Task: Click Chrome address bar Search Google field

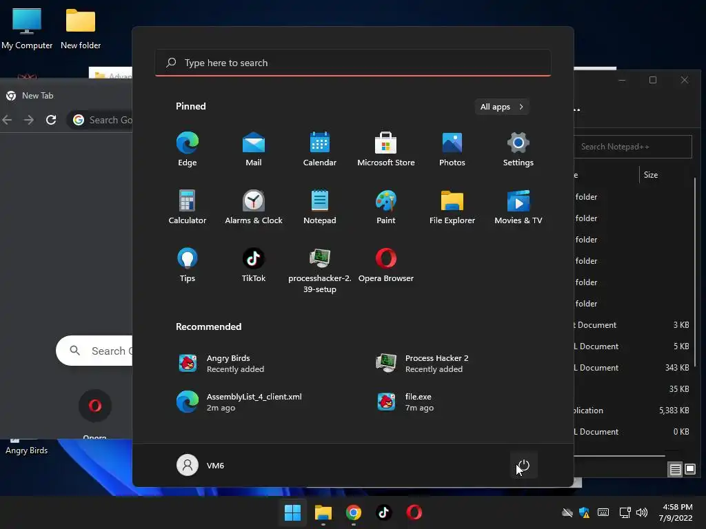Action: [100, 120]
